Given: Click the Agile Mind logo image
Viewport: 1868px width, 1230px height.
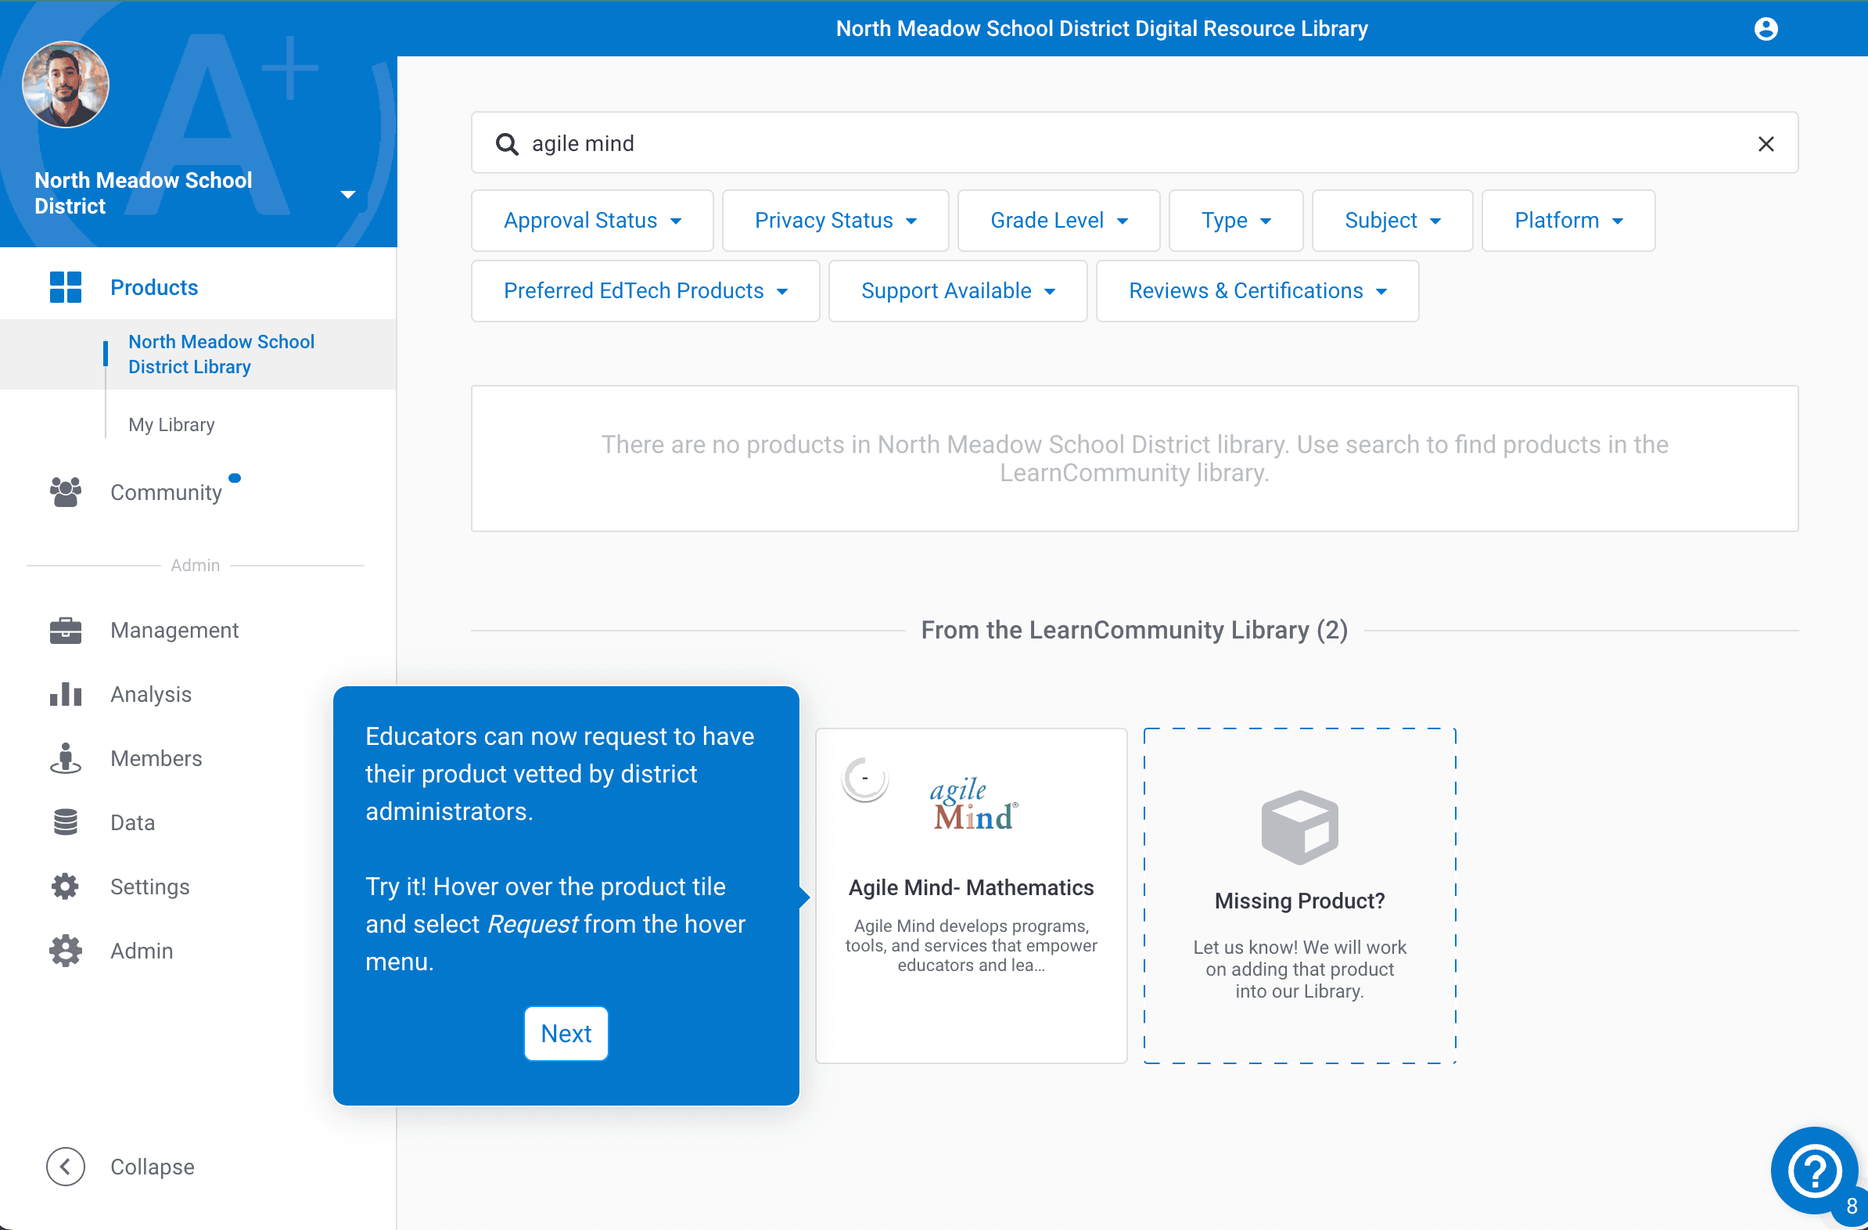Looking at the screenshot, I should click(973, 804).
